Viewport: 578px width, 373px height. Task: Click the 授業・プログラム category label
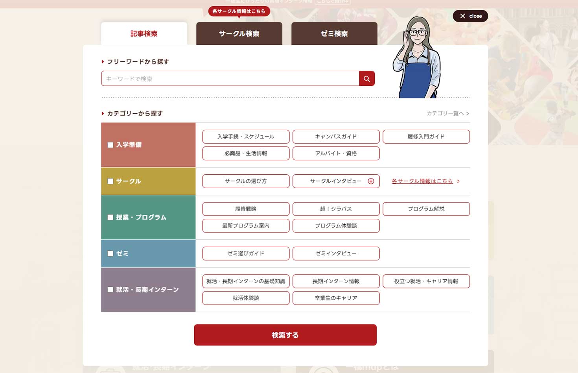click(141, 217)
